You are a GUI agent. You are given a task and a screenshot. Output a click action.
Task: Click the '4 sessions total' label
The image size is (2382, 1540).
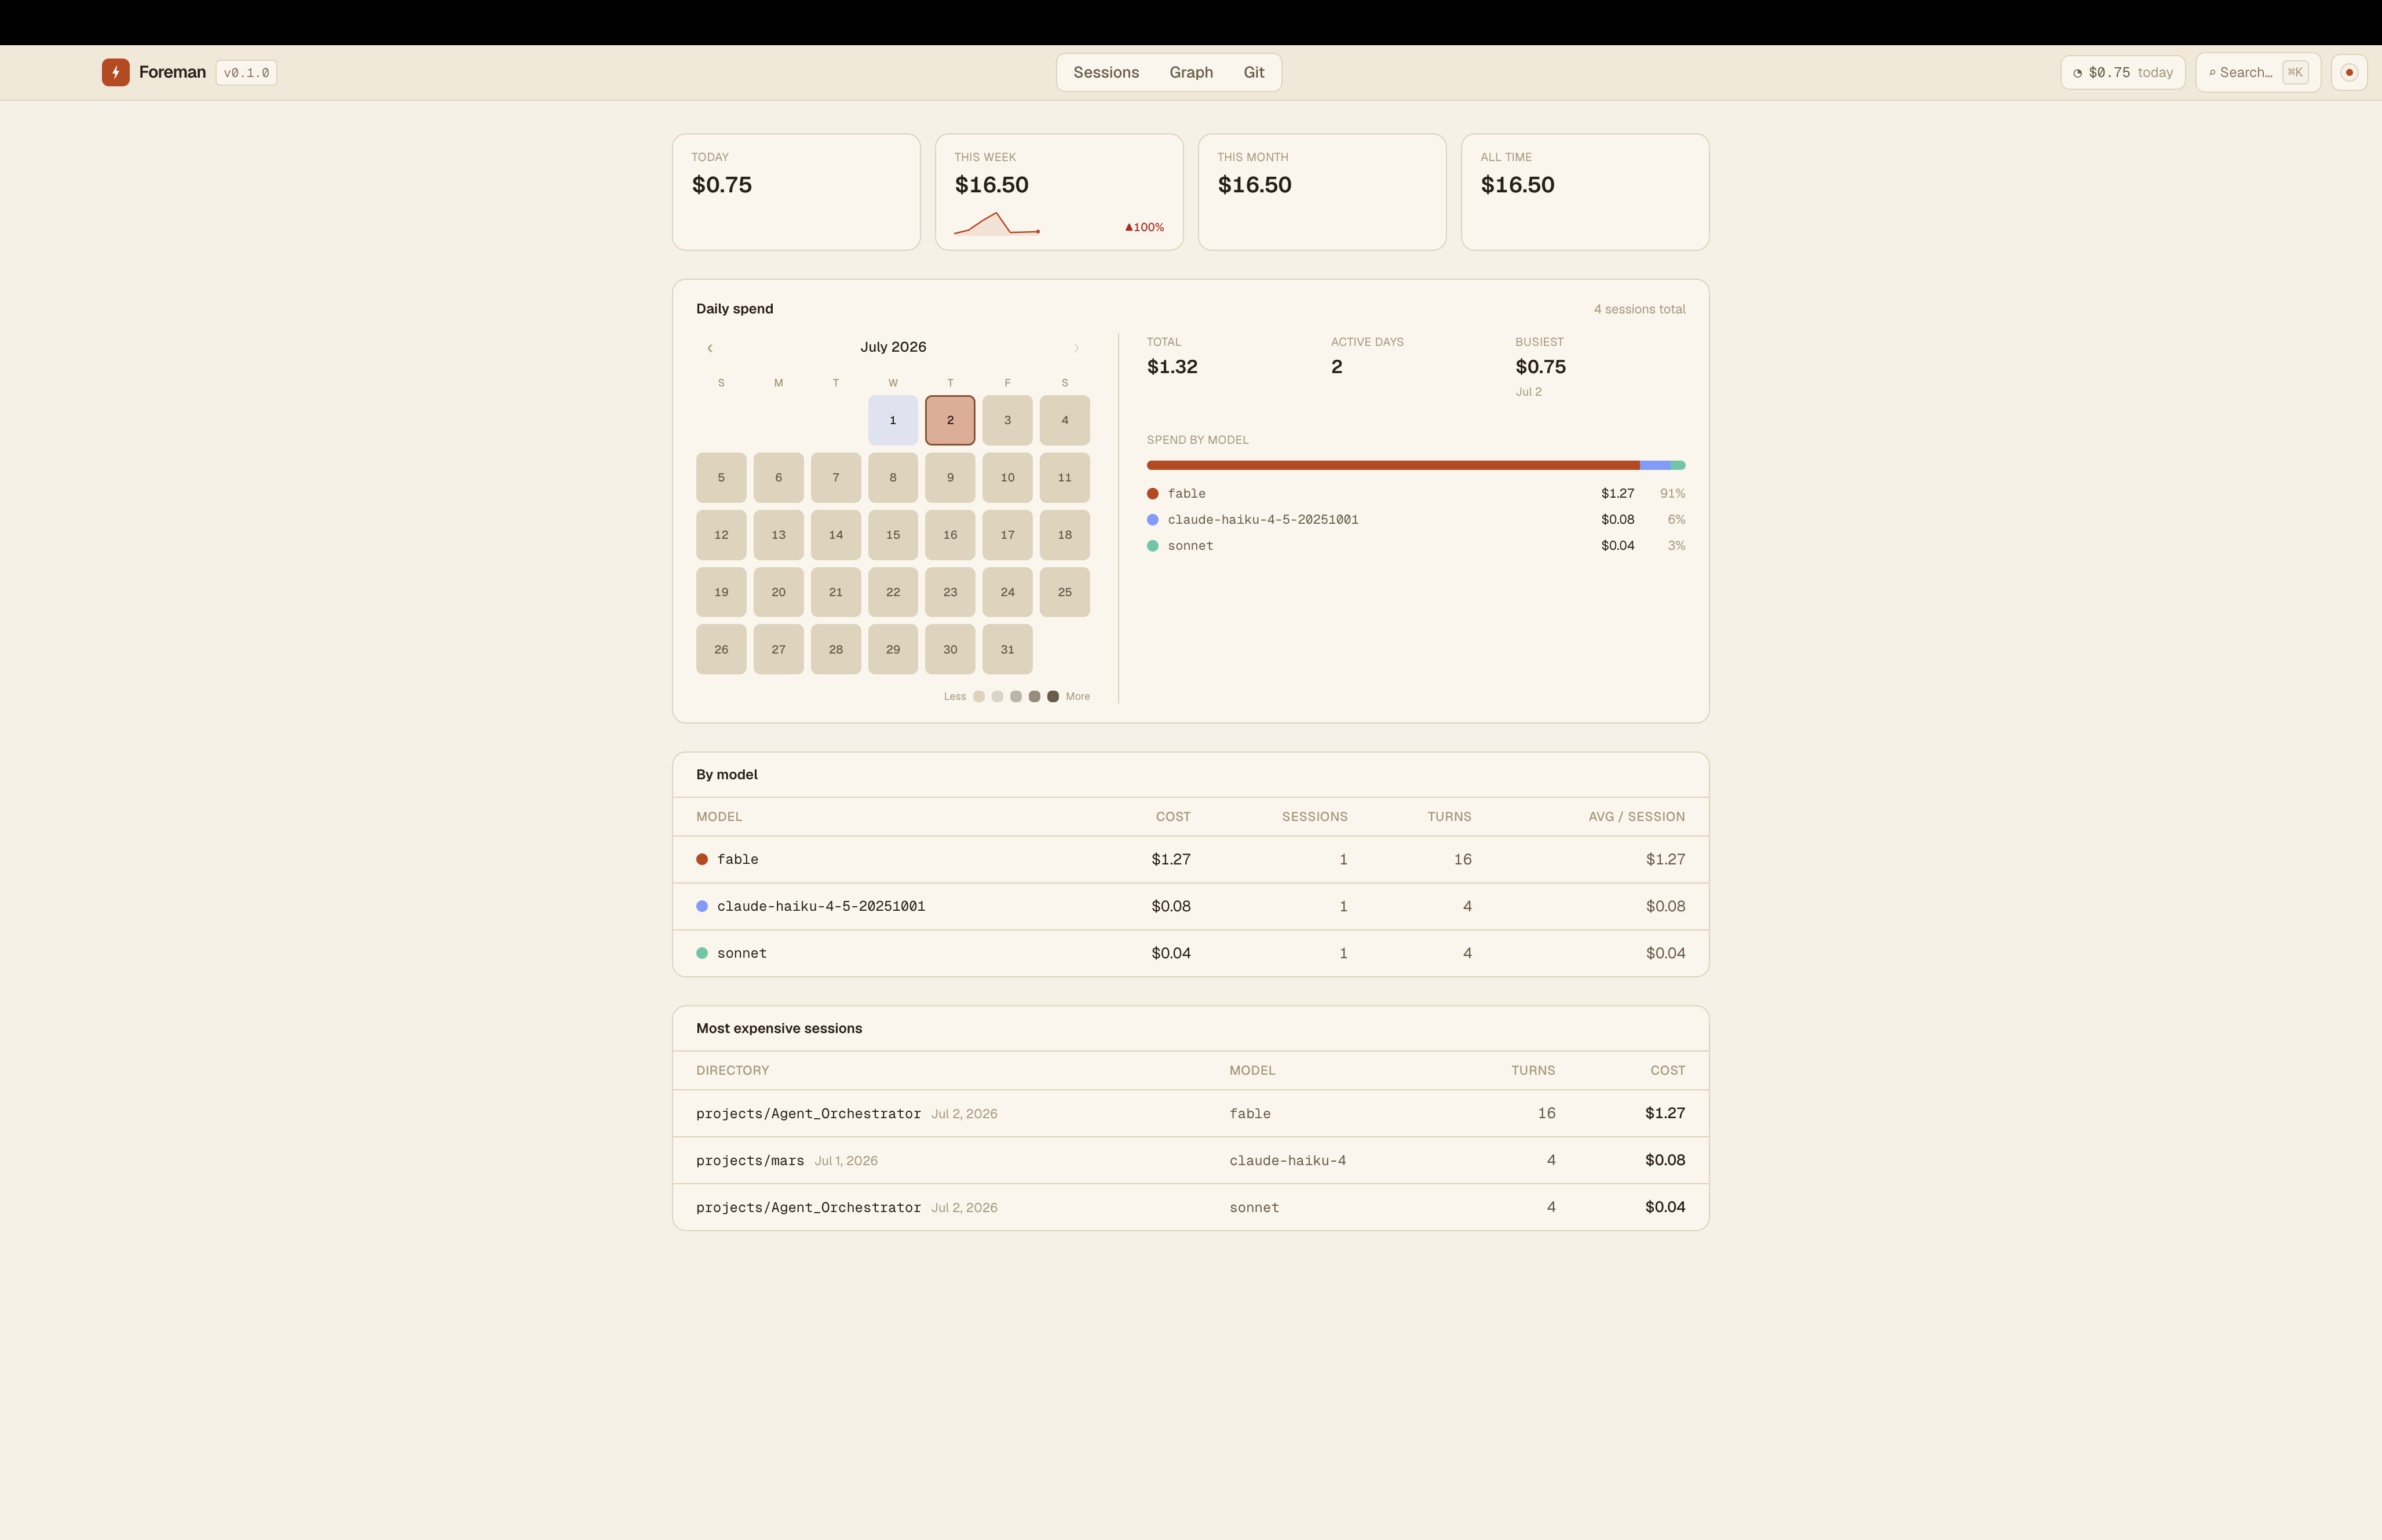[x=1639, y=309]
